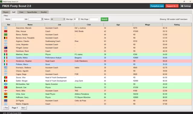Sort by the Job column header
Image resolution: width=193 pixels, height=114 pixels.
pos(59,25)
